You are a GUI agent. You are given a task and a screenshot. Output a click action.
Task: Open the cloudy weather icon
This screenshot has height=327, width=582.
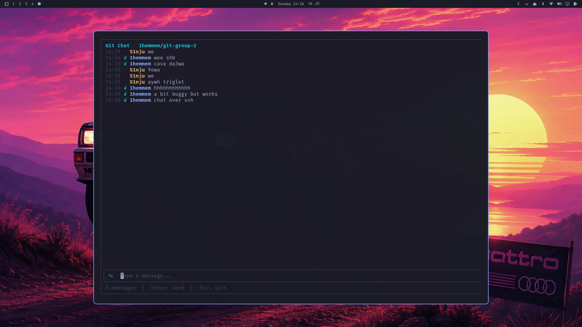click(x=317, y=4)
